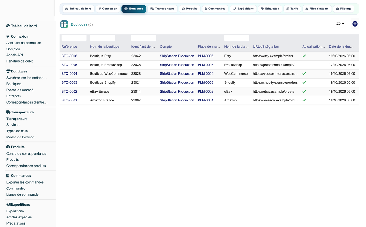Click the green checkmark in the Amazon row
This screenshot has height=227, width=366.
tap(304, 100)
